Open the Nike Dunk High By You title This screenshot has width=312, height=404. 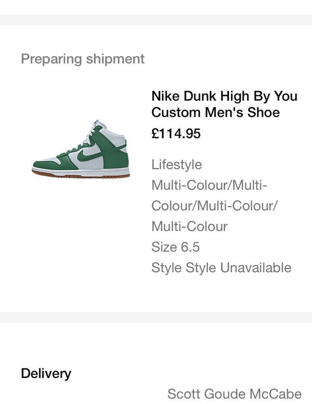point(224,96)
